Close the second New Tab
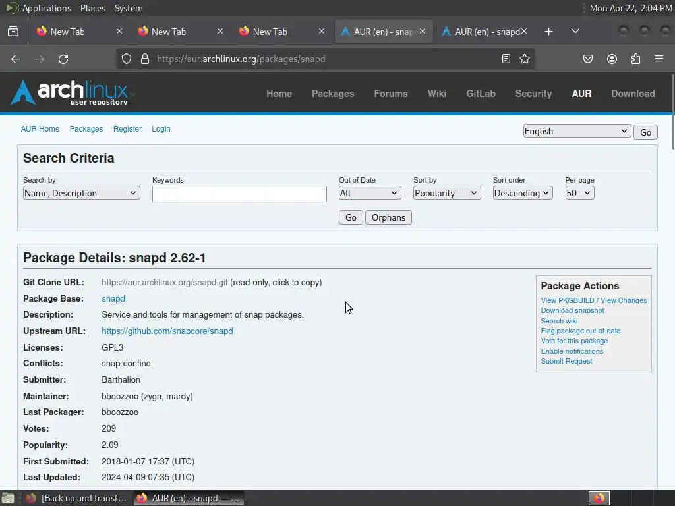 coord(220,32)
